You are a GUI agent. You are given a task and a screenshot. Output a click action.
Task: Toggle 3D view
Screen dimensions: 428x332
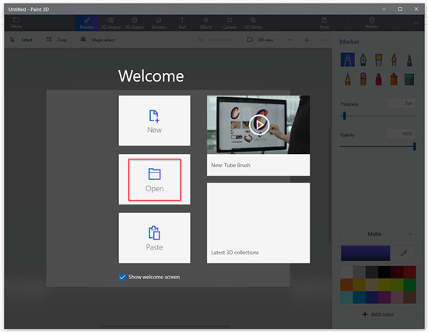(260, 40)
